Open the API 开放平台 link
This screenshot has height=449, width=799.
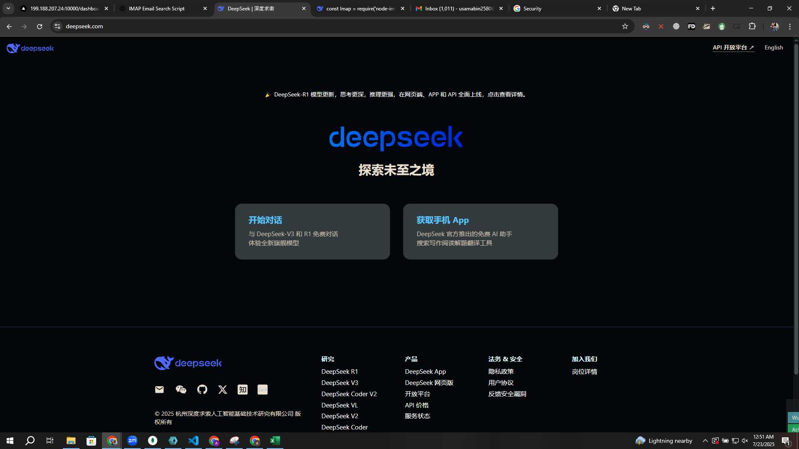(733, 48)
